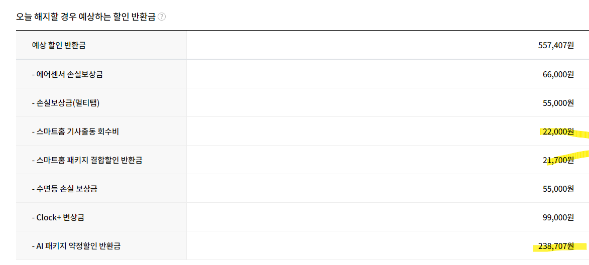Click the 오늘 해지할 경우 예상하는 할인 반환금 heading

85,17
